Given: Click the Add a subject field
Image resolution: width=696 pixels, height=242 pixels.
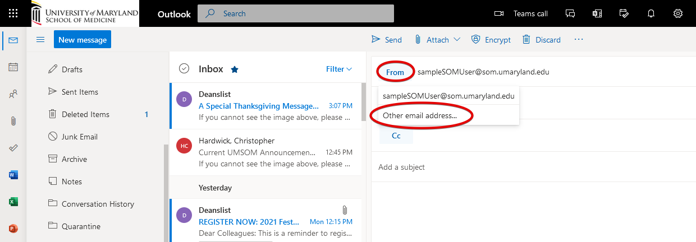Looking at the screenshot, I should pyautogui.click(x=505, y=167).
